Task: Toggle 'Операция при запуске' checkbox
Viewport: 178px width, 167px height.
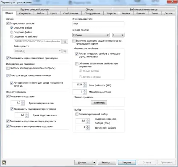Action: [8, 23]
